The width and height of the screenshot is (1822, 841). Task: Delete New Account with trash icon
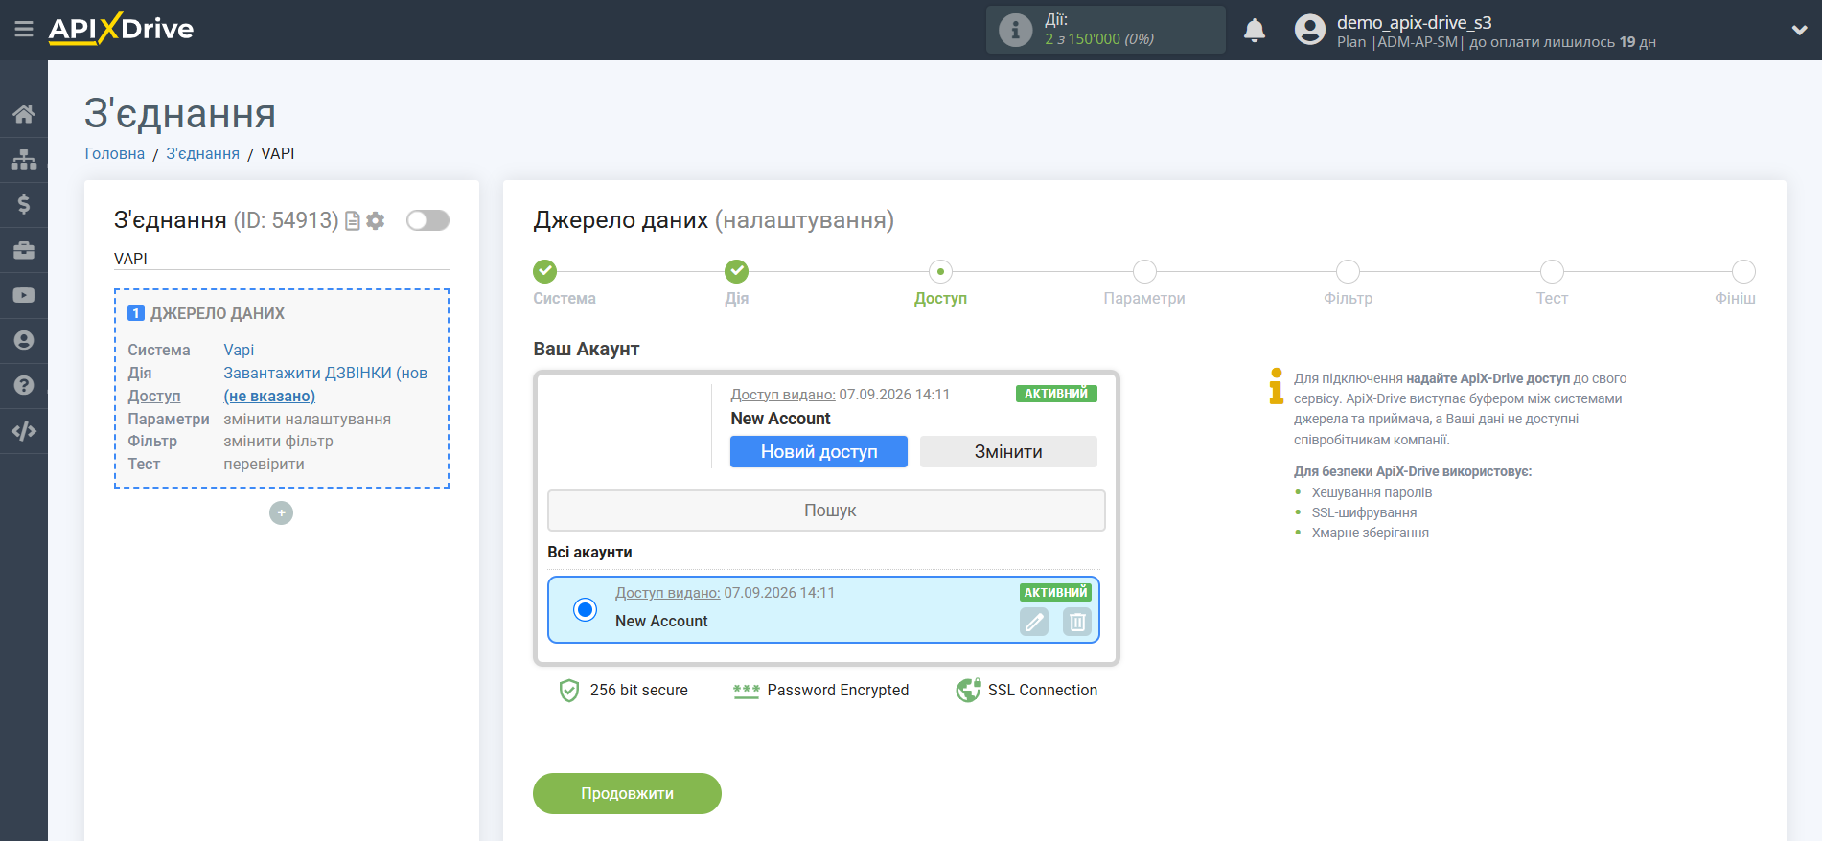coord(1077,623)
